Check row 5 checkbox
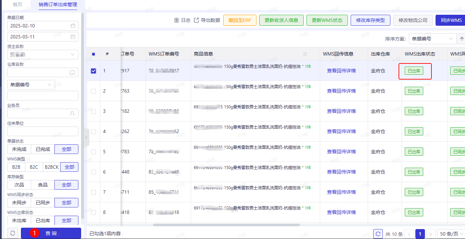 [x=93, y=152]
